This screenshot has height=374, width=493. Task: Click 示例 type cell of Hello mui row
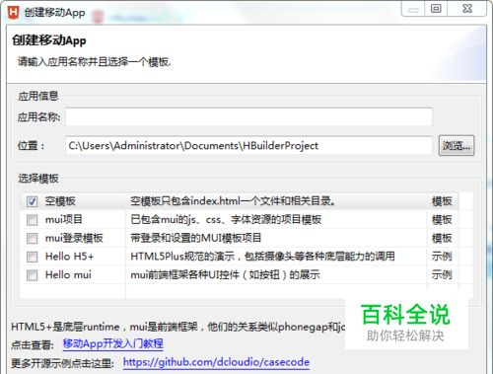[x=442, y=274]
